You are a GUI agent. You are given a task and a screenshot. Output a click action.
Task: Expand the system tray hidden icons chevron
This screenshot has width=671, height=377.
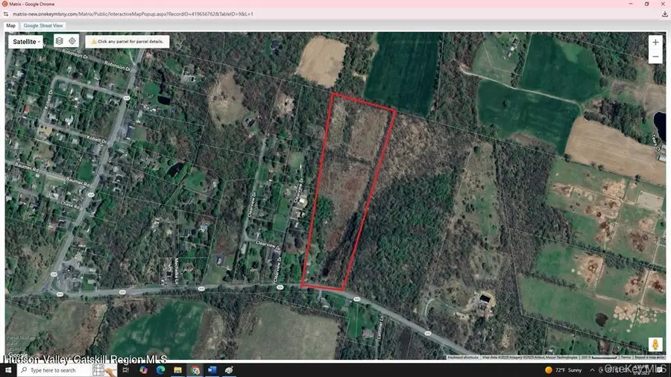[592, 370]
